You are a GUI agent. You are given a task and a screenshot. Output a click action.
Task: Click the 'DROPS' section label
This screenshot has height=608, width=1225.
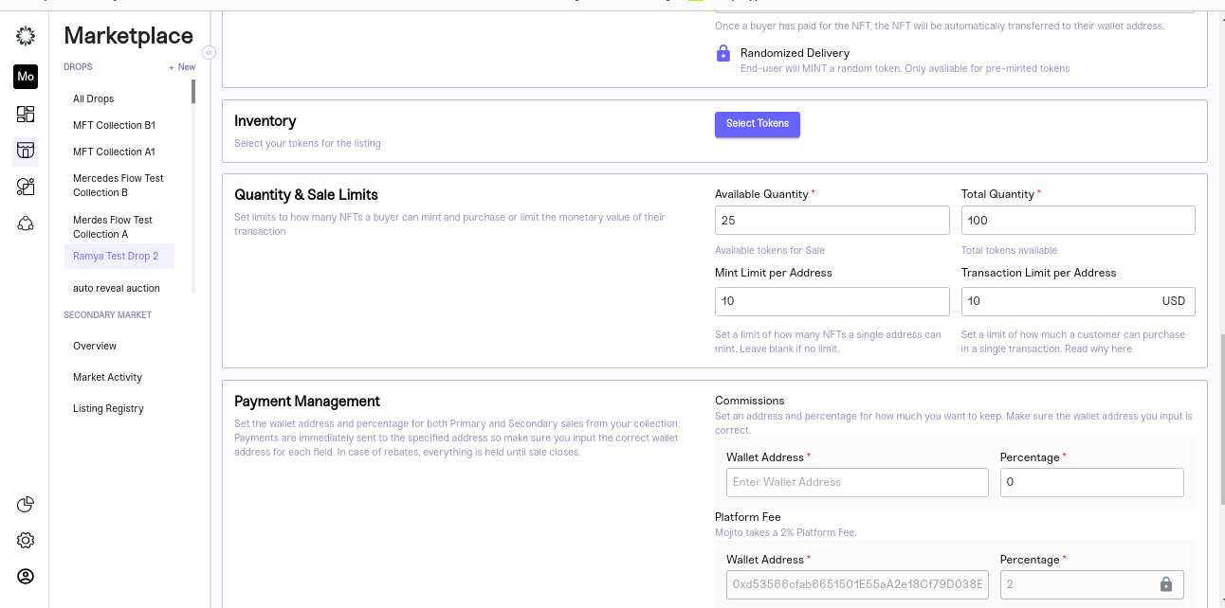pyautogui.click(x=78, y=67)
